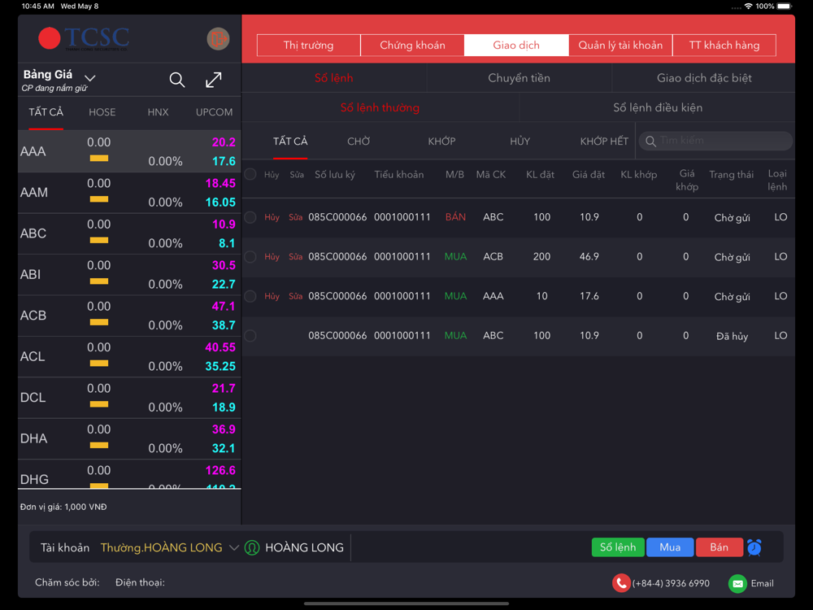Tap the Giá đặt column header
The height and width of the screenshot is (610, 813).
(589, 175)
